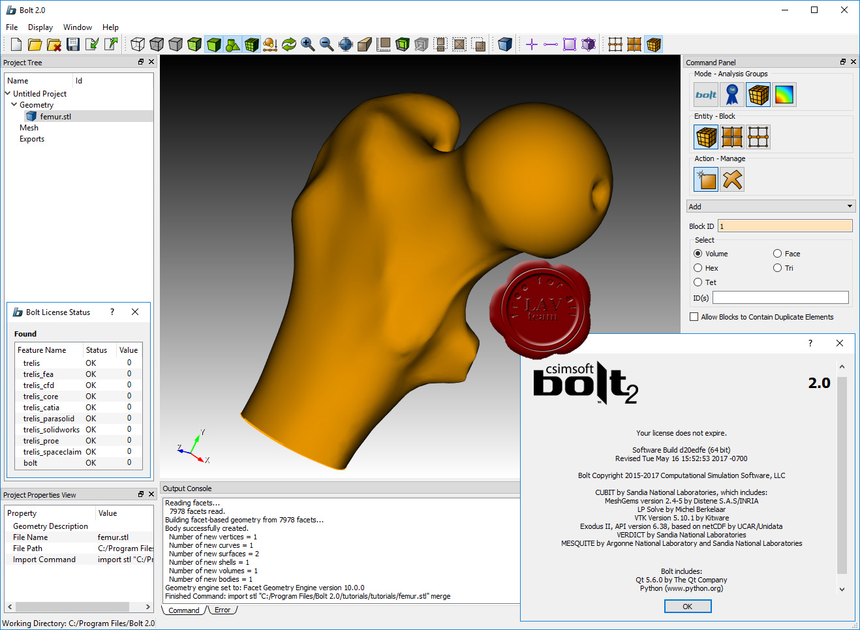Click the purple square surface icon
This screenshot has width=860, height=630.
click(x=570, y=44)
